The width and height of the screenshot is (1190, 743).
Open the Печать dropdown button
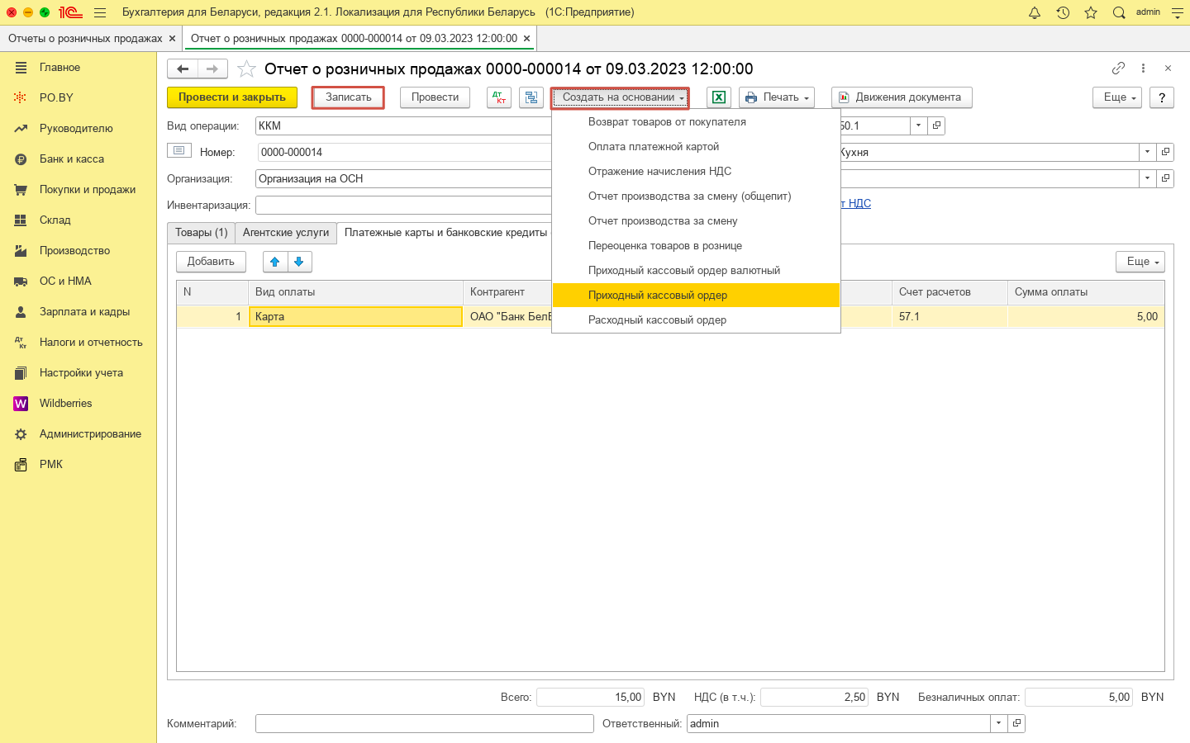click(x=777, y=97)
